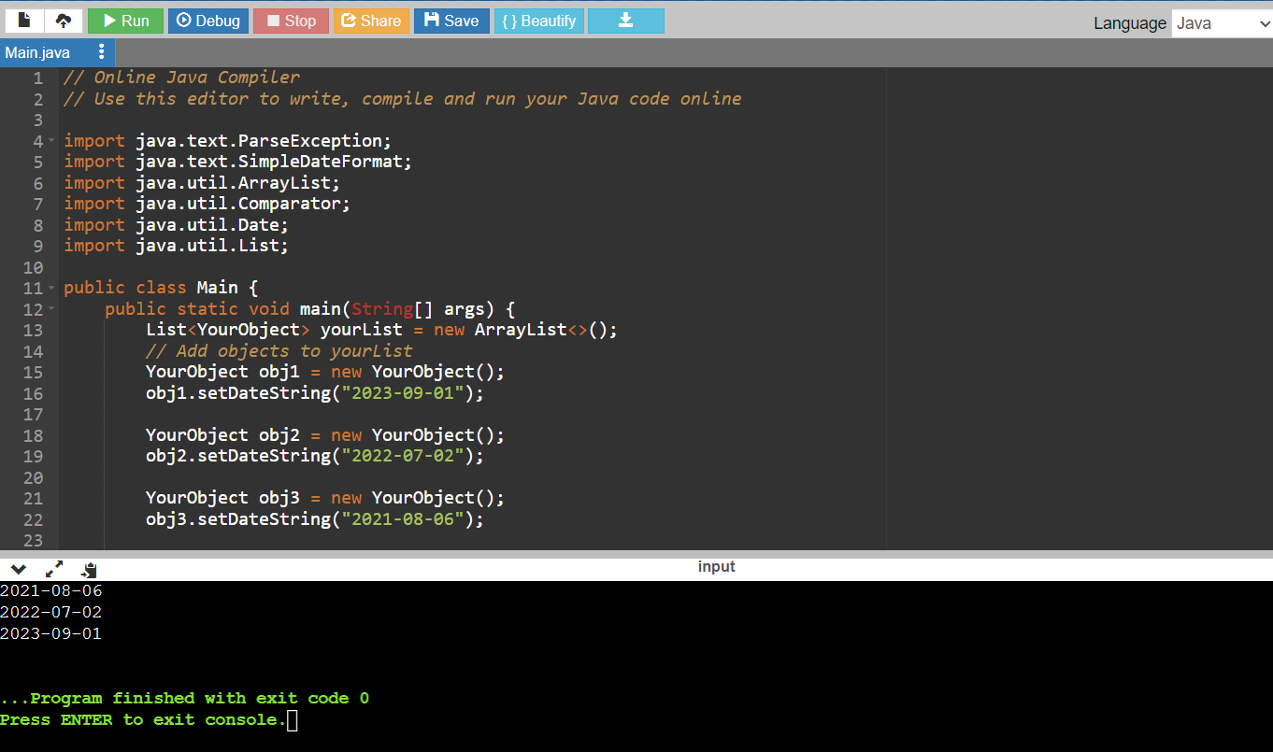The width and height of the screenshot is (1273, 752).
Task: Fold the main method at line 12
Action: (x=51, y=309)
